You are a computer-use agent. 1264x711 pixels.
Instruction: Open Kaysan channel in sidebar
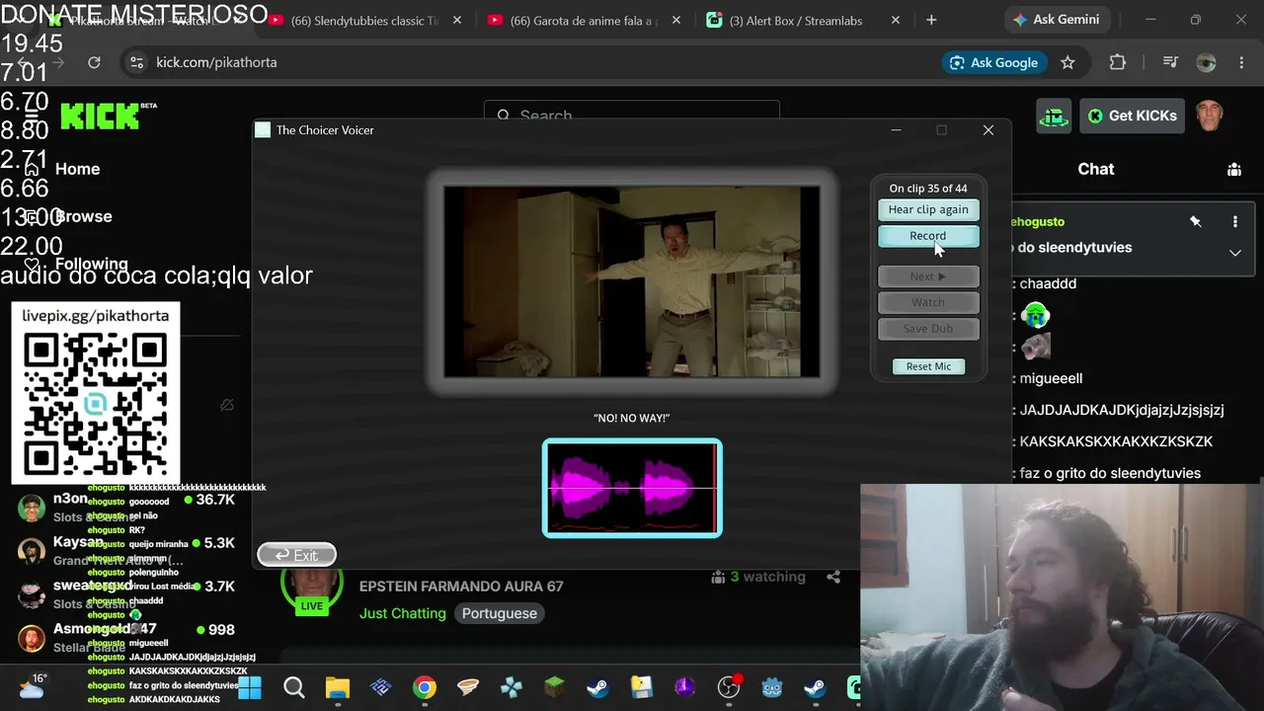coord(128,550)
